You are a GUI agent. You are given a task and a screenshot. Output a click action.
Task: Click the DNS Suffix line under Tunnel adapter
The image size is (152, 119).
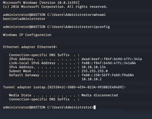44,99
